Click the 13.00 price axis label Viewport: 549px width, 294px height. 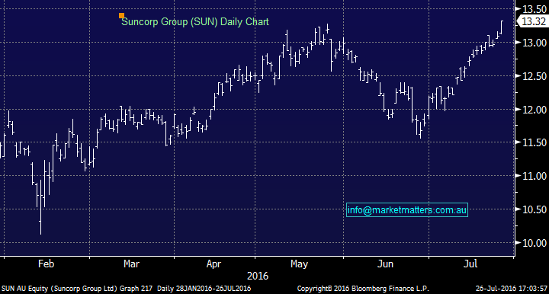(535, 43)
